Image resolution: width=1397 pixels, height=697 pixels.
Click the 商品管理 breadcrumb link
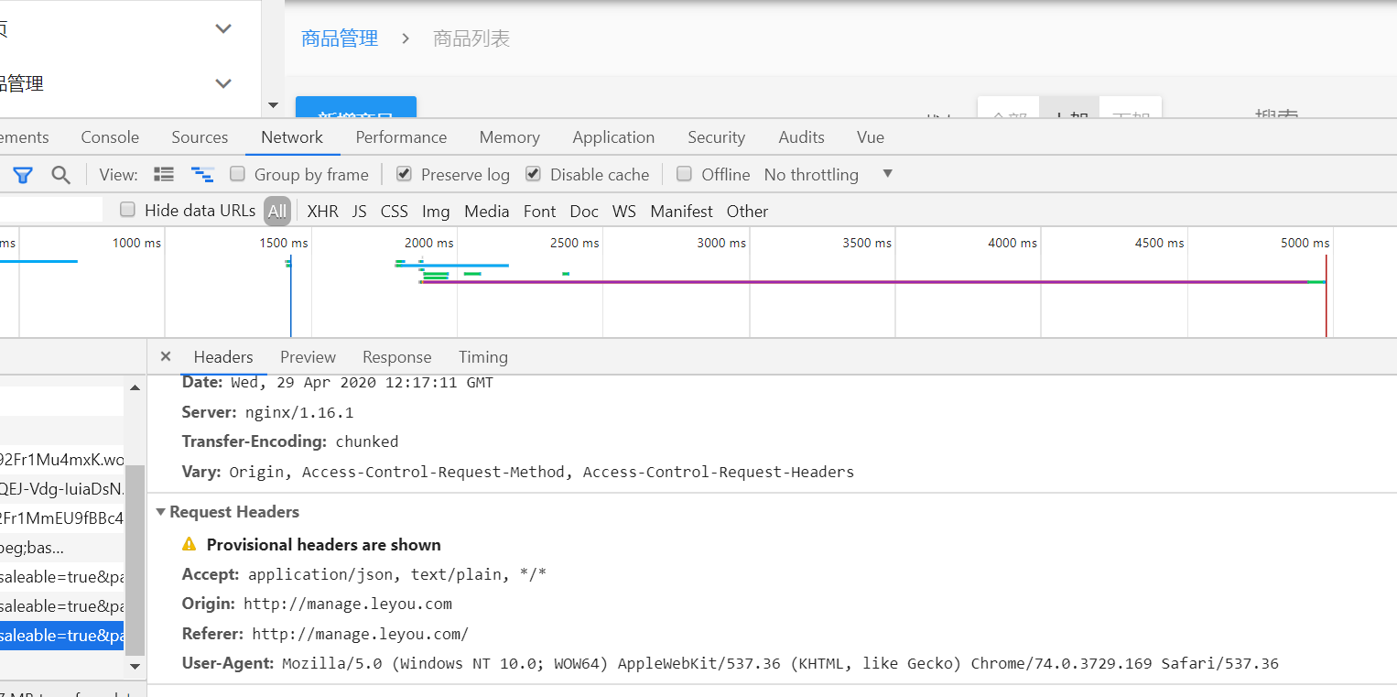pos(340,38)
